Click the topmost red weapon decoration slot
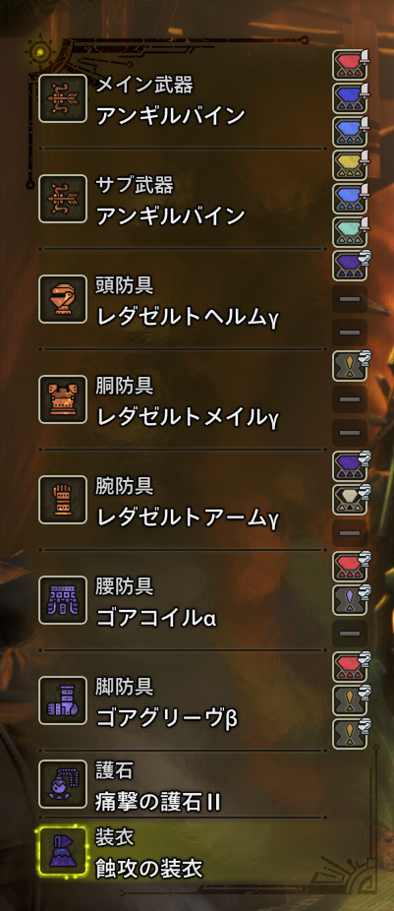Viewport: 394px width, 911px height. [350, 65]
